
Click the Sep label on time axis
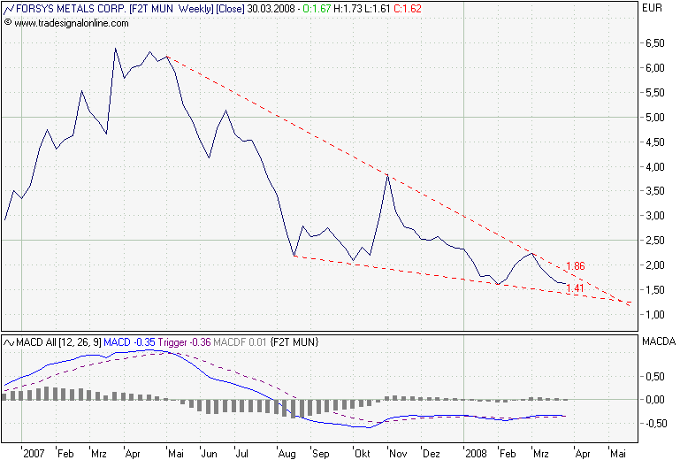(320, 454)
